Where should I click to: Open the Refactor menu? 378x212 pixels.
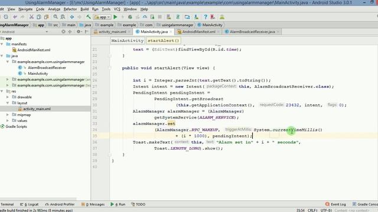coord(70,9)
